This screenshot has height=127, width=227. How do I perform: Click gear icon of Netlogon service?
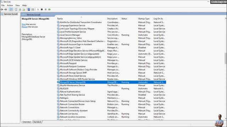click(58, 98)
